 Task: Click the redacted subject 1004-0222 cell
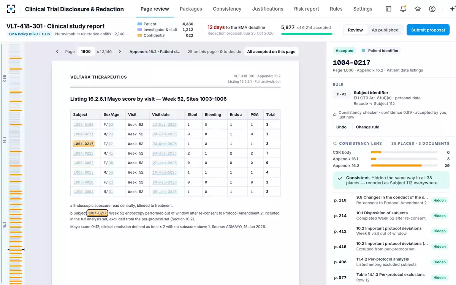point(84,154)
